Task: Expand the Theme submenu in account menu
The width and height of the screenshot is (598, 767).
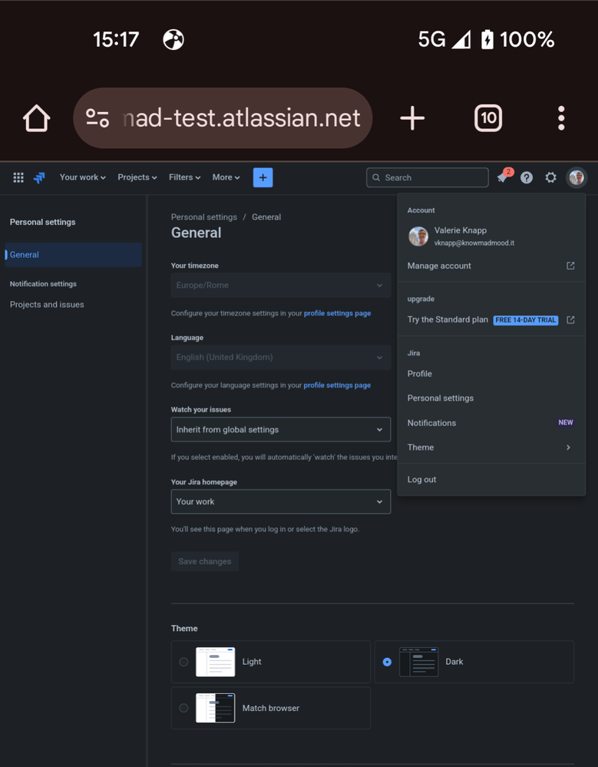Action: [x=491, y=447]
